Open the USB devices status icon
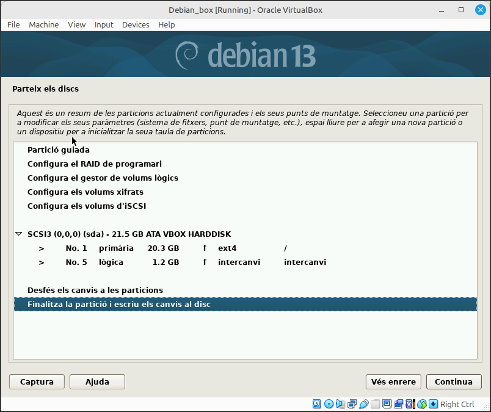This screenshot has height=412, width=491. tap(363, 404)
